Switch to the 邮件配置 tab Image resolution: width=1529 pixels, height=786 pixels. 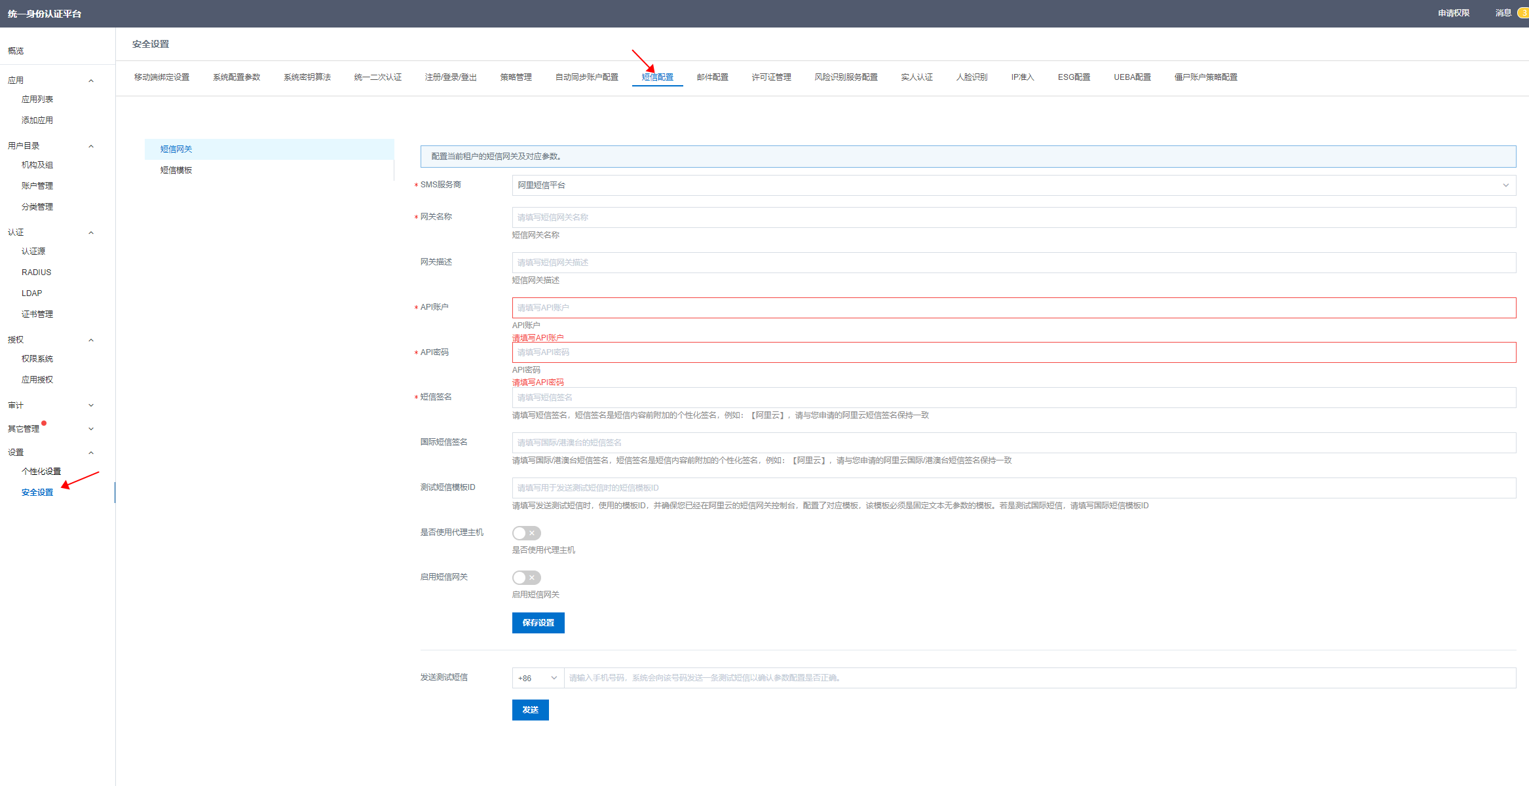712,77
